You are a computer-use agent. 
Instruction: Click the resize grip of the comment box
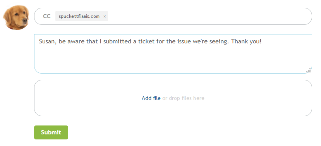tap(309, 70)
